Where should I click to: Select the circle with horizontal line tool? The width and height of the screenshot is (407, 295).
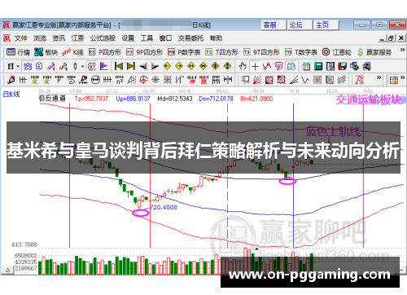point(95,80)
